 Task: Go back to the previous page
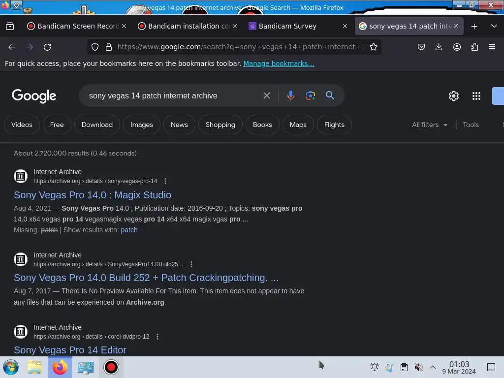(12, 47)
